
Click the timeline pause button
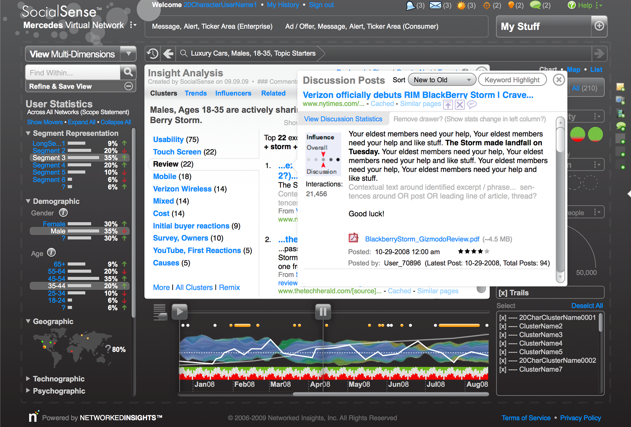(323, 311)
